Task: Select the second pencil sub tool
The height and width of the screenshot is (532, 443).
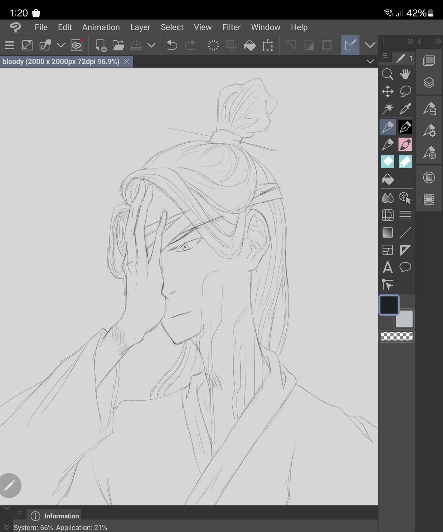Action: pos(388,144)
